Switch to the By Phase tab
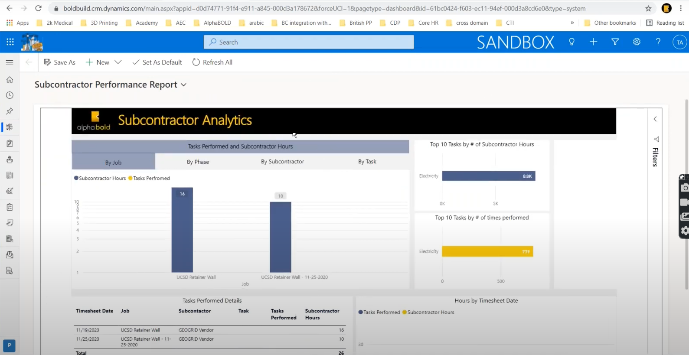 click(x=198, y=162)
